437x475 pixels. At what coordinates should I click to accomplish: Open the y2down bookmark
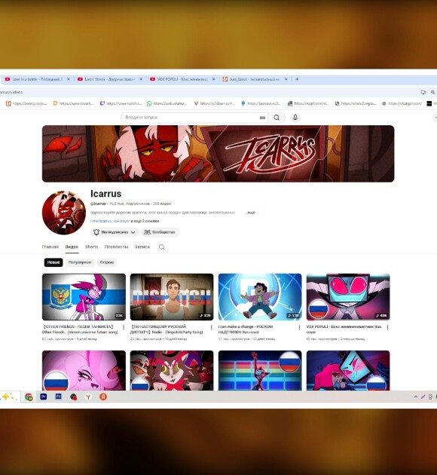coord(215,103)
